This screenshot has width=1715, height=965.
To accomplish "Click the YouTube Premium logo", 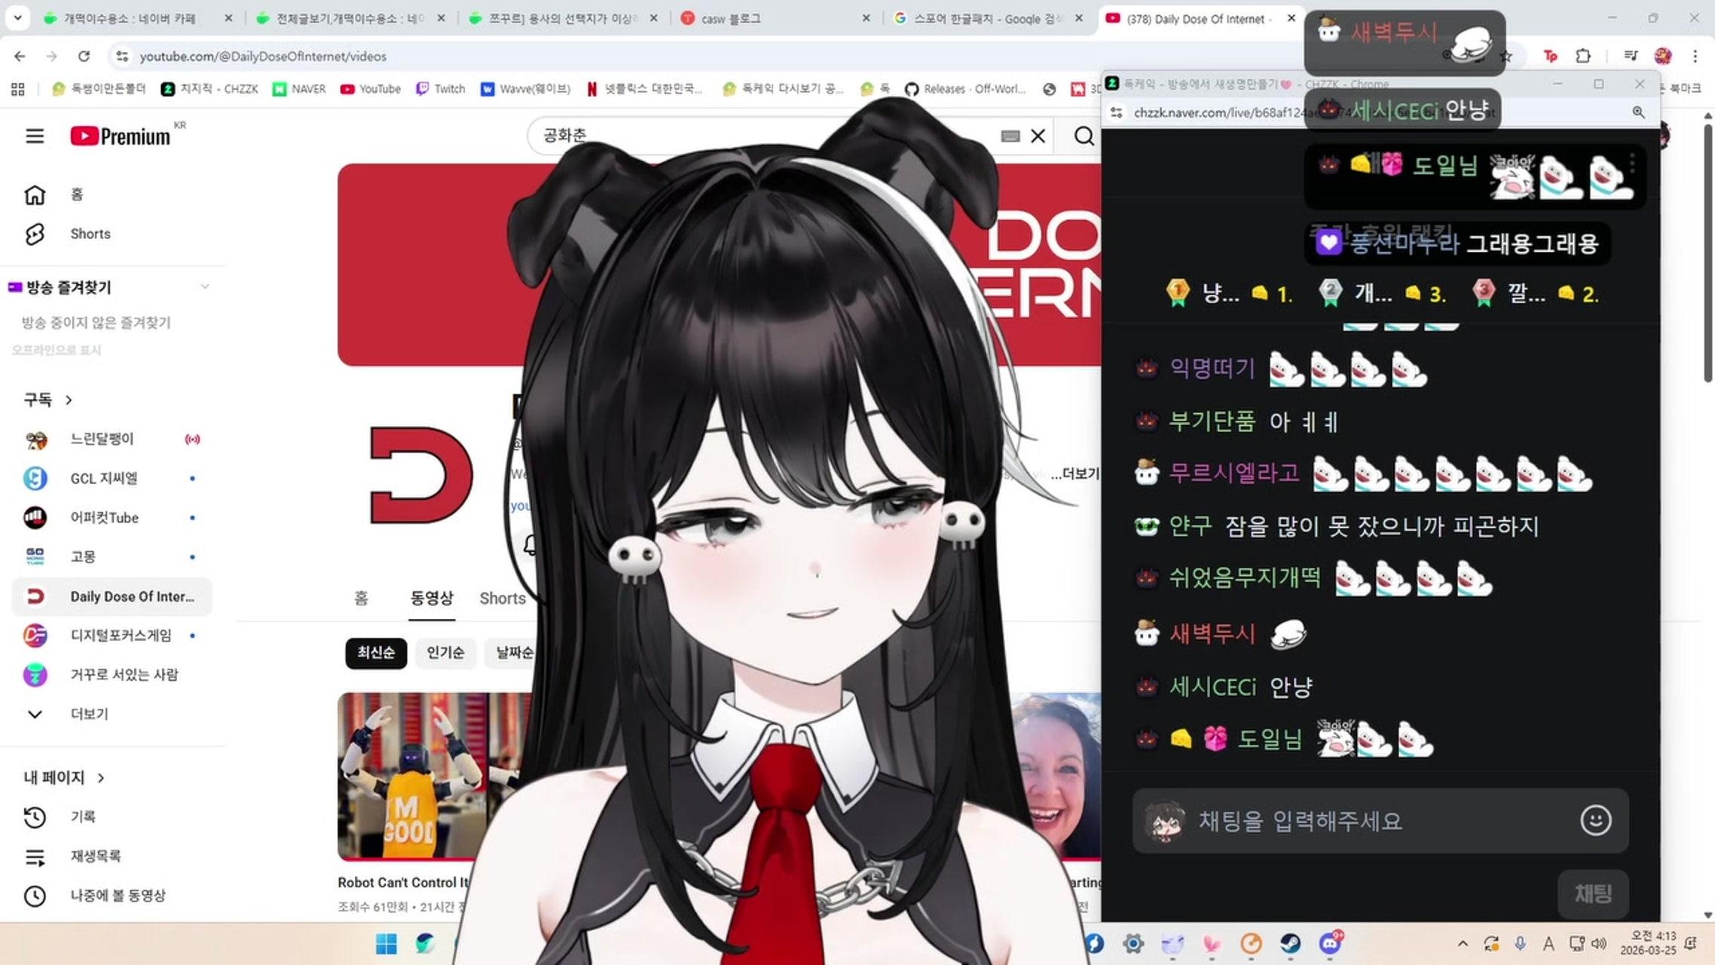I will pyautogui.click(x=121, y=136).
